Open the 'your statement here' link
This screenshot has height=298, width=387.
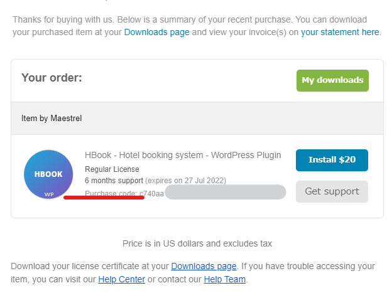[340, 32]
